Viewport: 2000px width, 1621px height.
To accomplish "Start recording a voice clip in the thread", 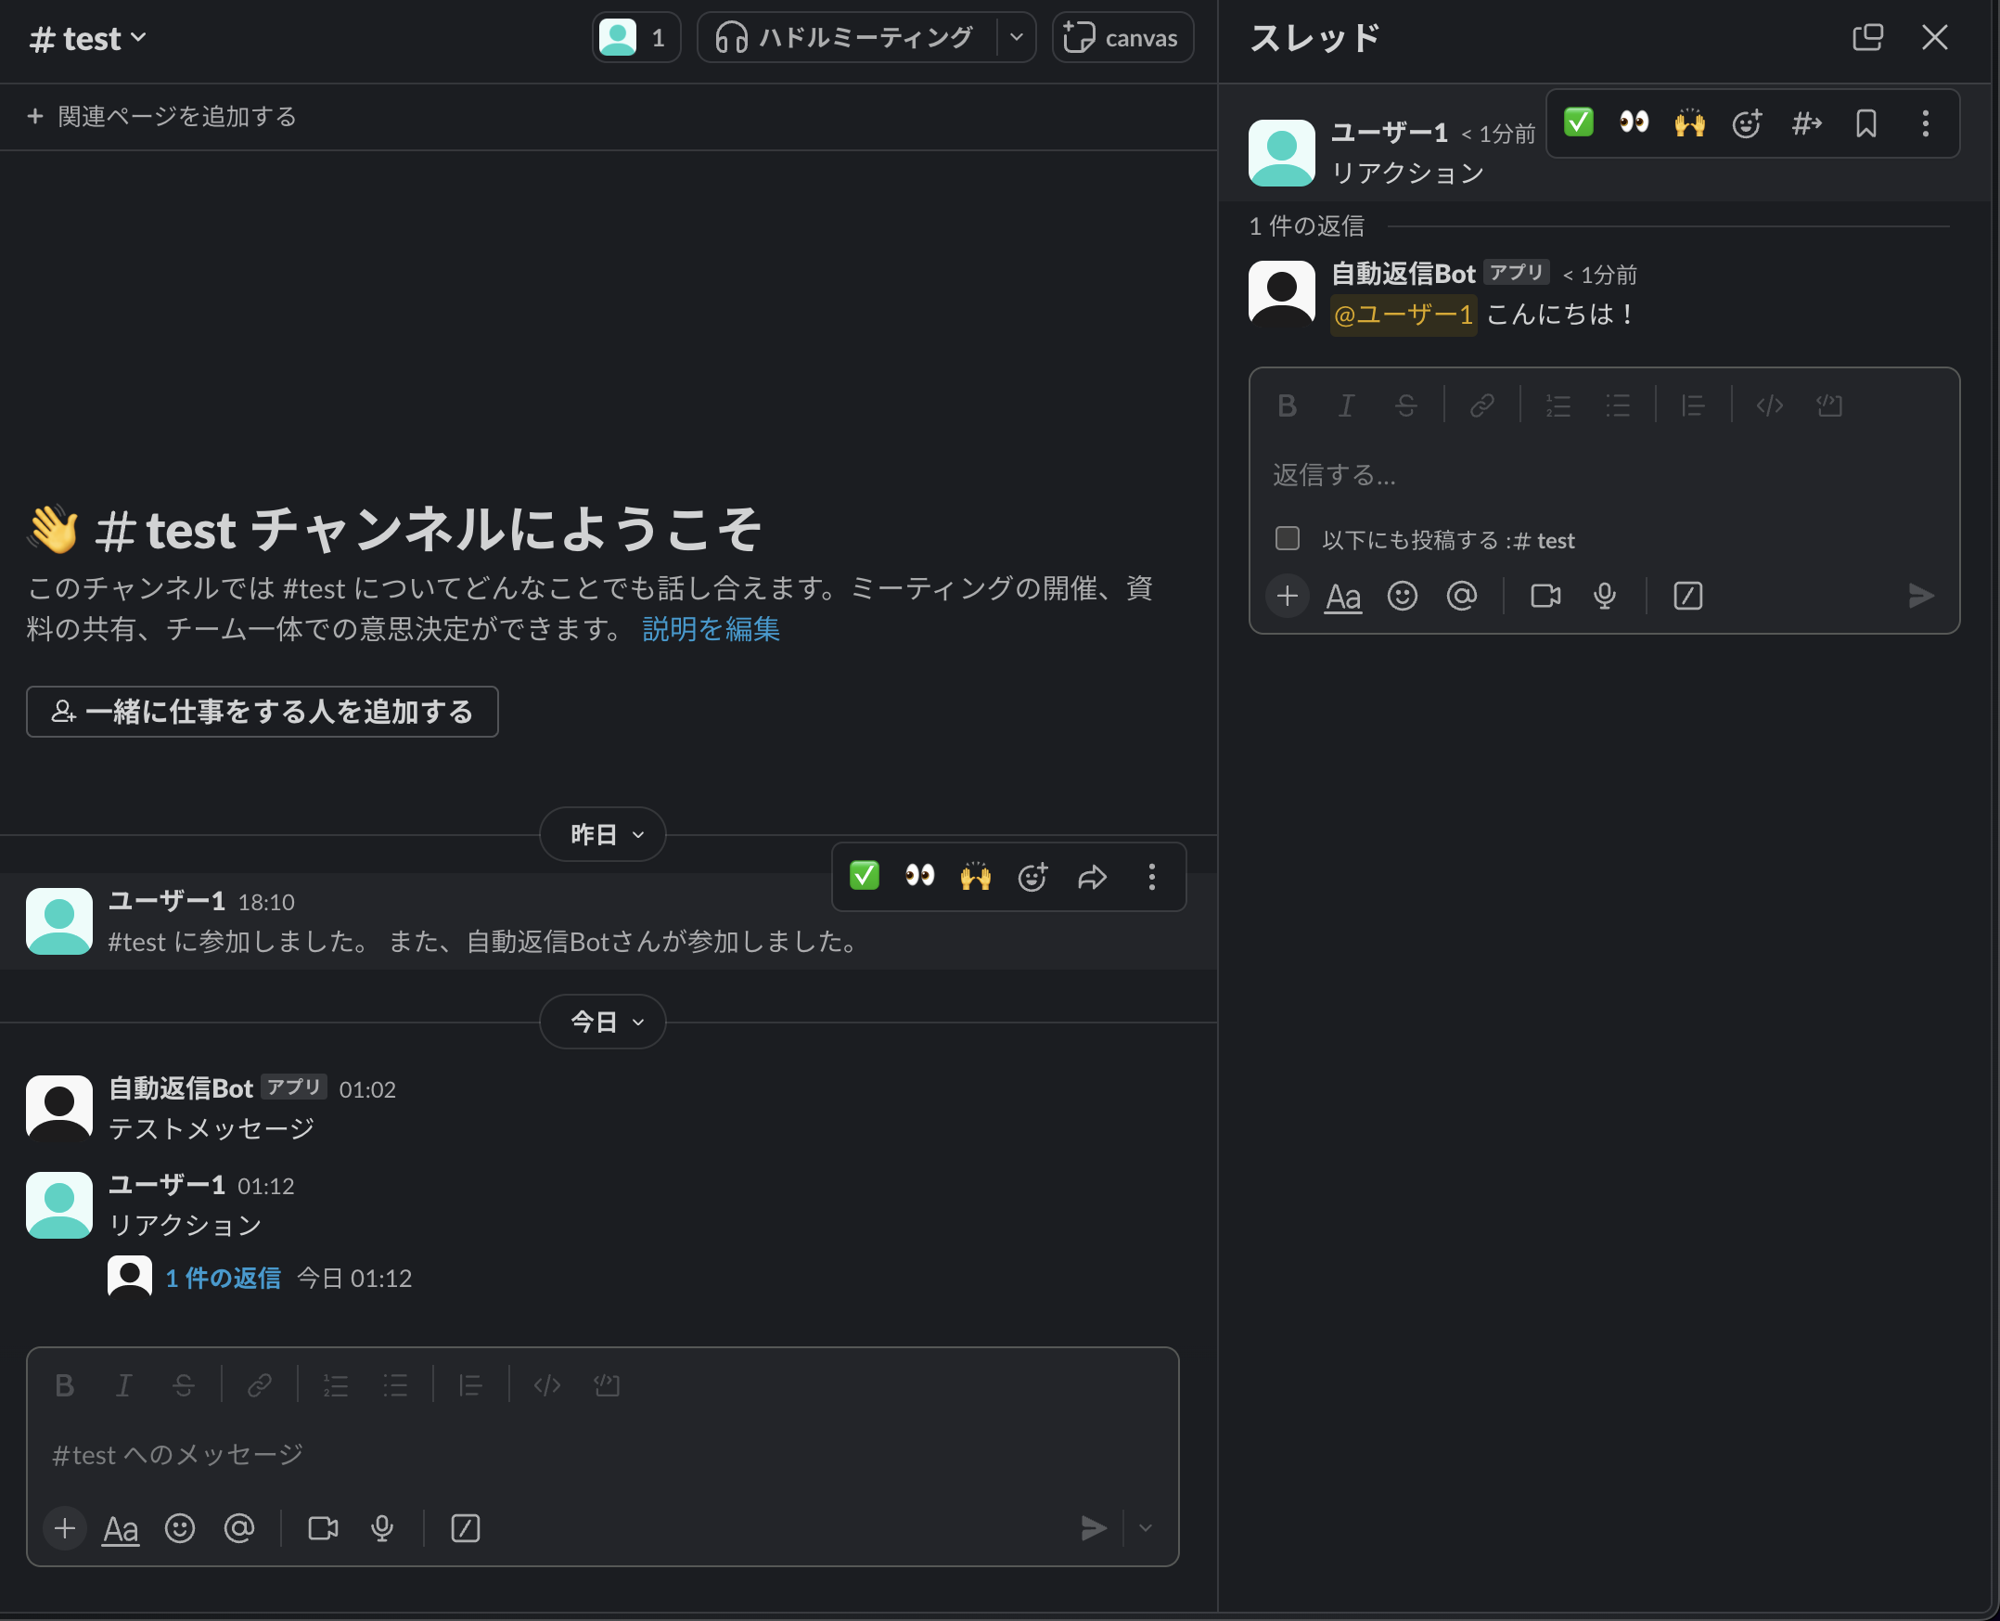I will click(1604, 595).
